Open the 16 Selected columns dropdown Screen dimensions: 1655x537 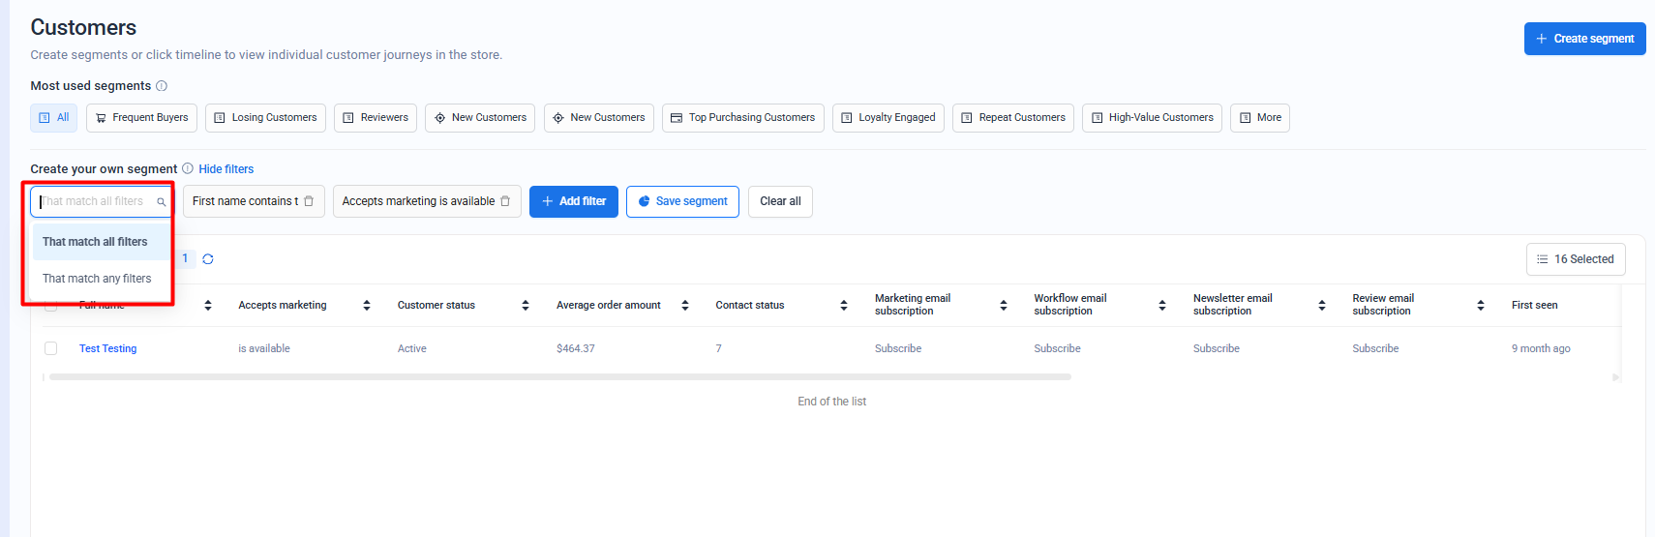pos(1575,259)
